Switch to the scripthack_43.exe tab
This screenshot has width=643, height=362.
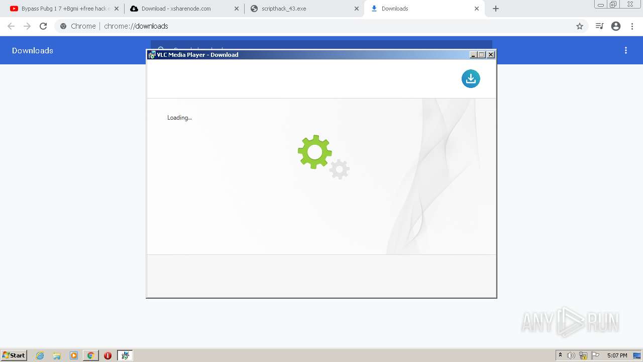tap(304, 9)
